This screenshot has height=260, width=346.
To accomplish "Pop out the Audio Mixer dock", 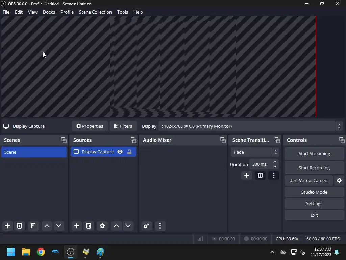I will pyautogui.click(x=223, y=140).
